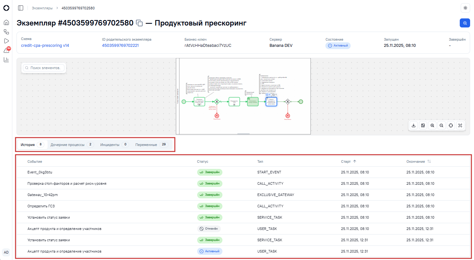Viewport: 474px width, 260px height.
Task: Download the diagram with the download icon
Action: (413, 125)
